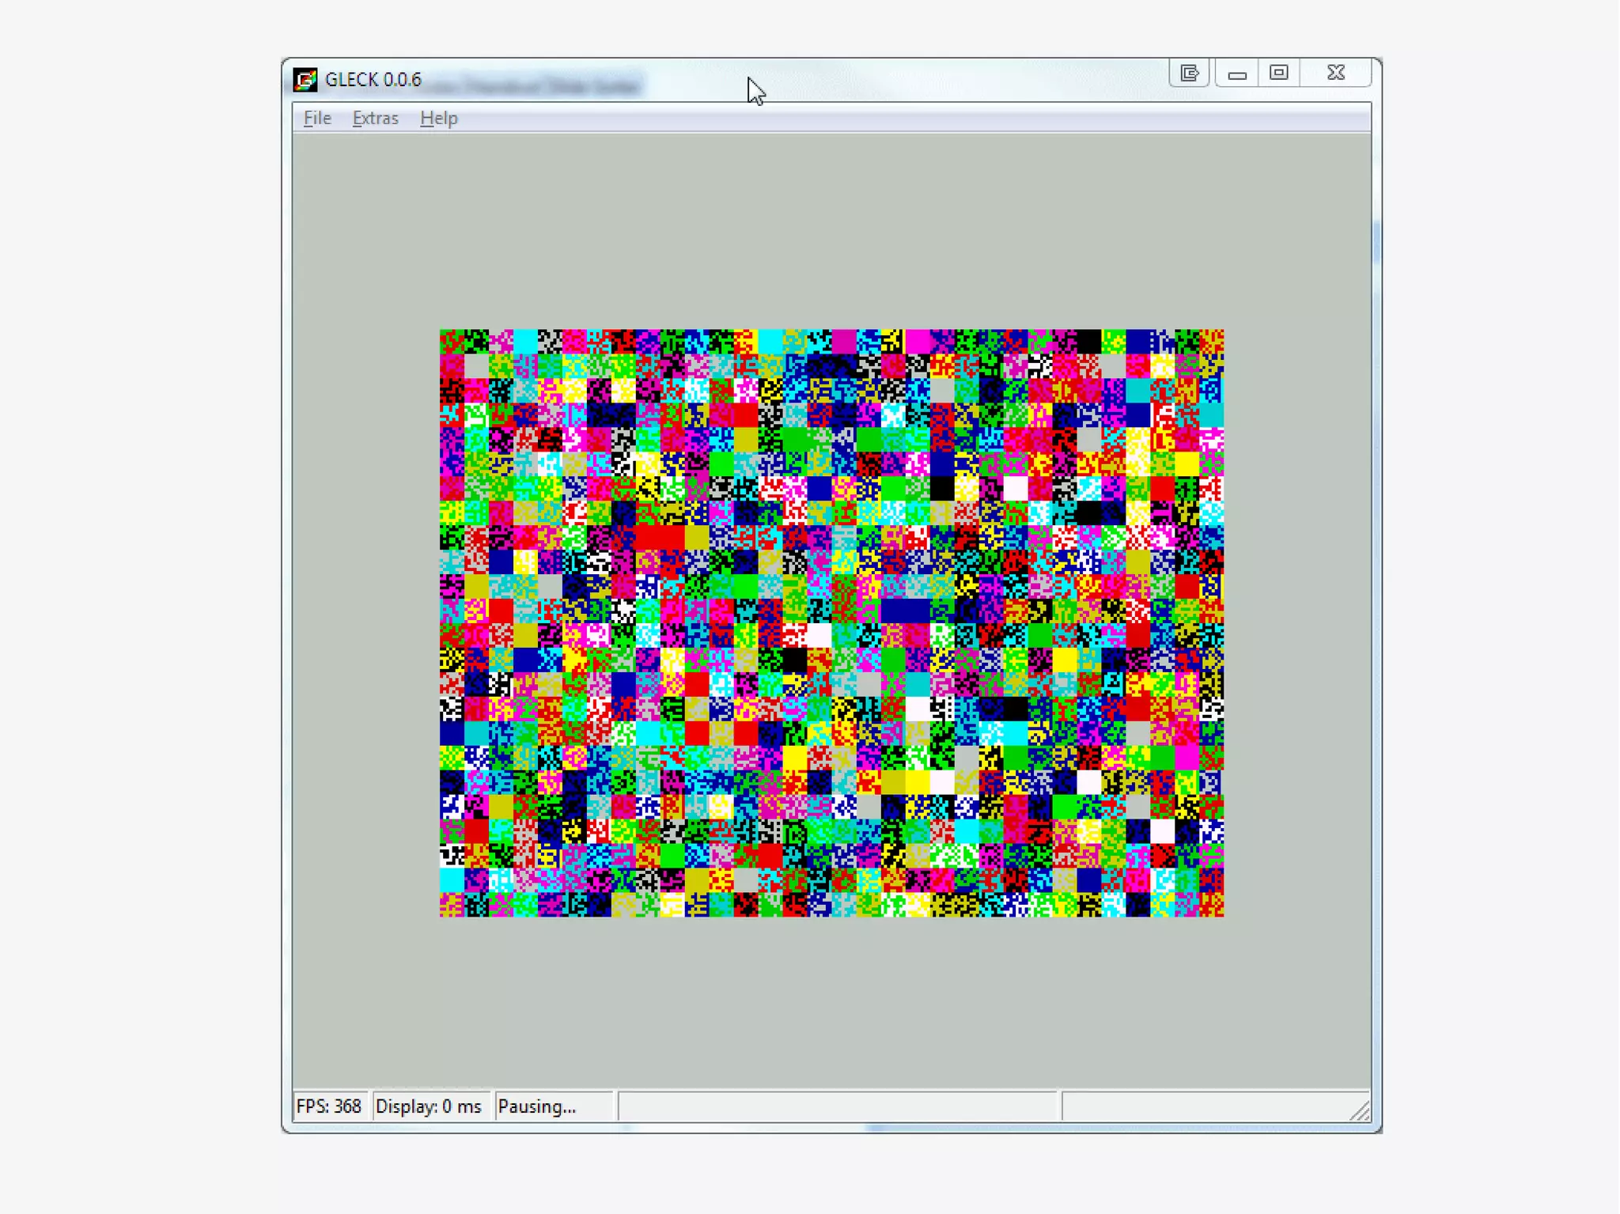
Task: Click the resize grip in status bar corner
Action: [1360, 1111]
